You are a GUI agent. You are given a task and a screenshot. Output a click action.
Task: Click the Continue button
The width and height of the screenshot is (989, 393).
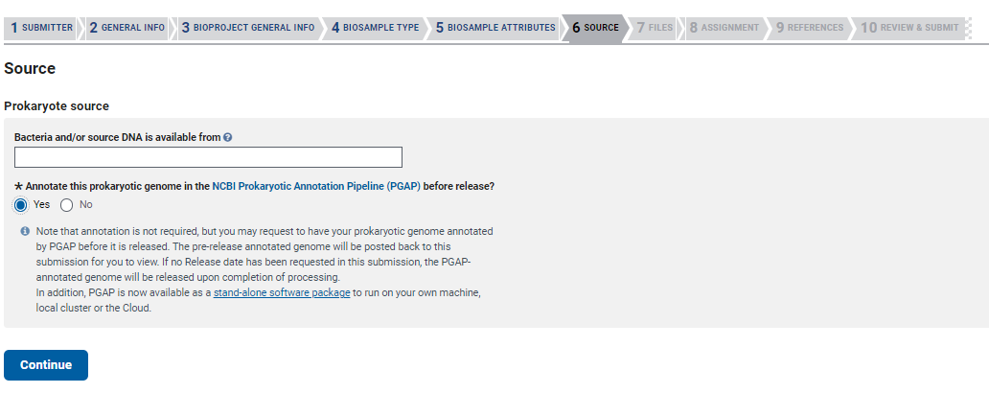46,365
